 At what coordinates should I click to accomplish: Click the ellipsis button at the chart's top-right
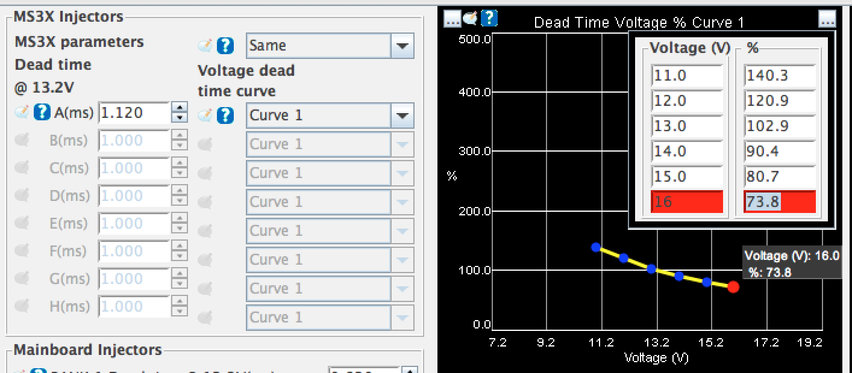tap(827, 19)
